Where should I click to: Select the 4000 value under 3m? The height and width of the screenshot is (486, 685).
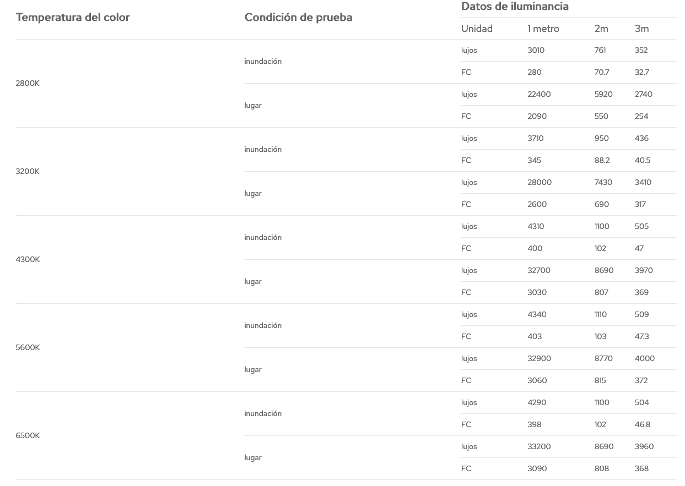(644, 358)
